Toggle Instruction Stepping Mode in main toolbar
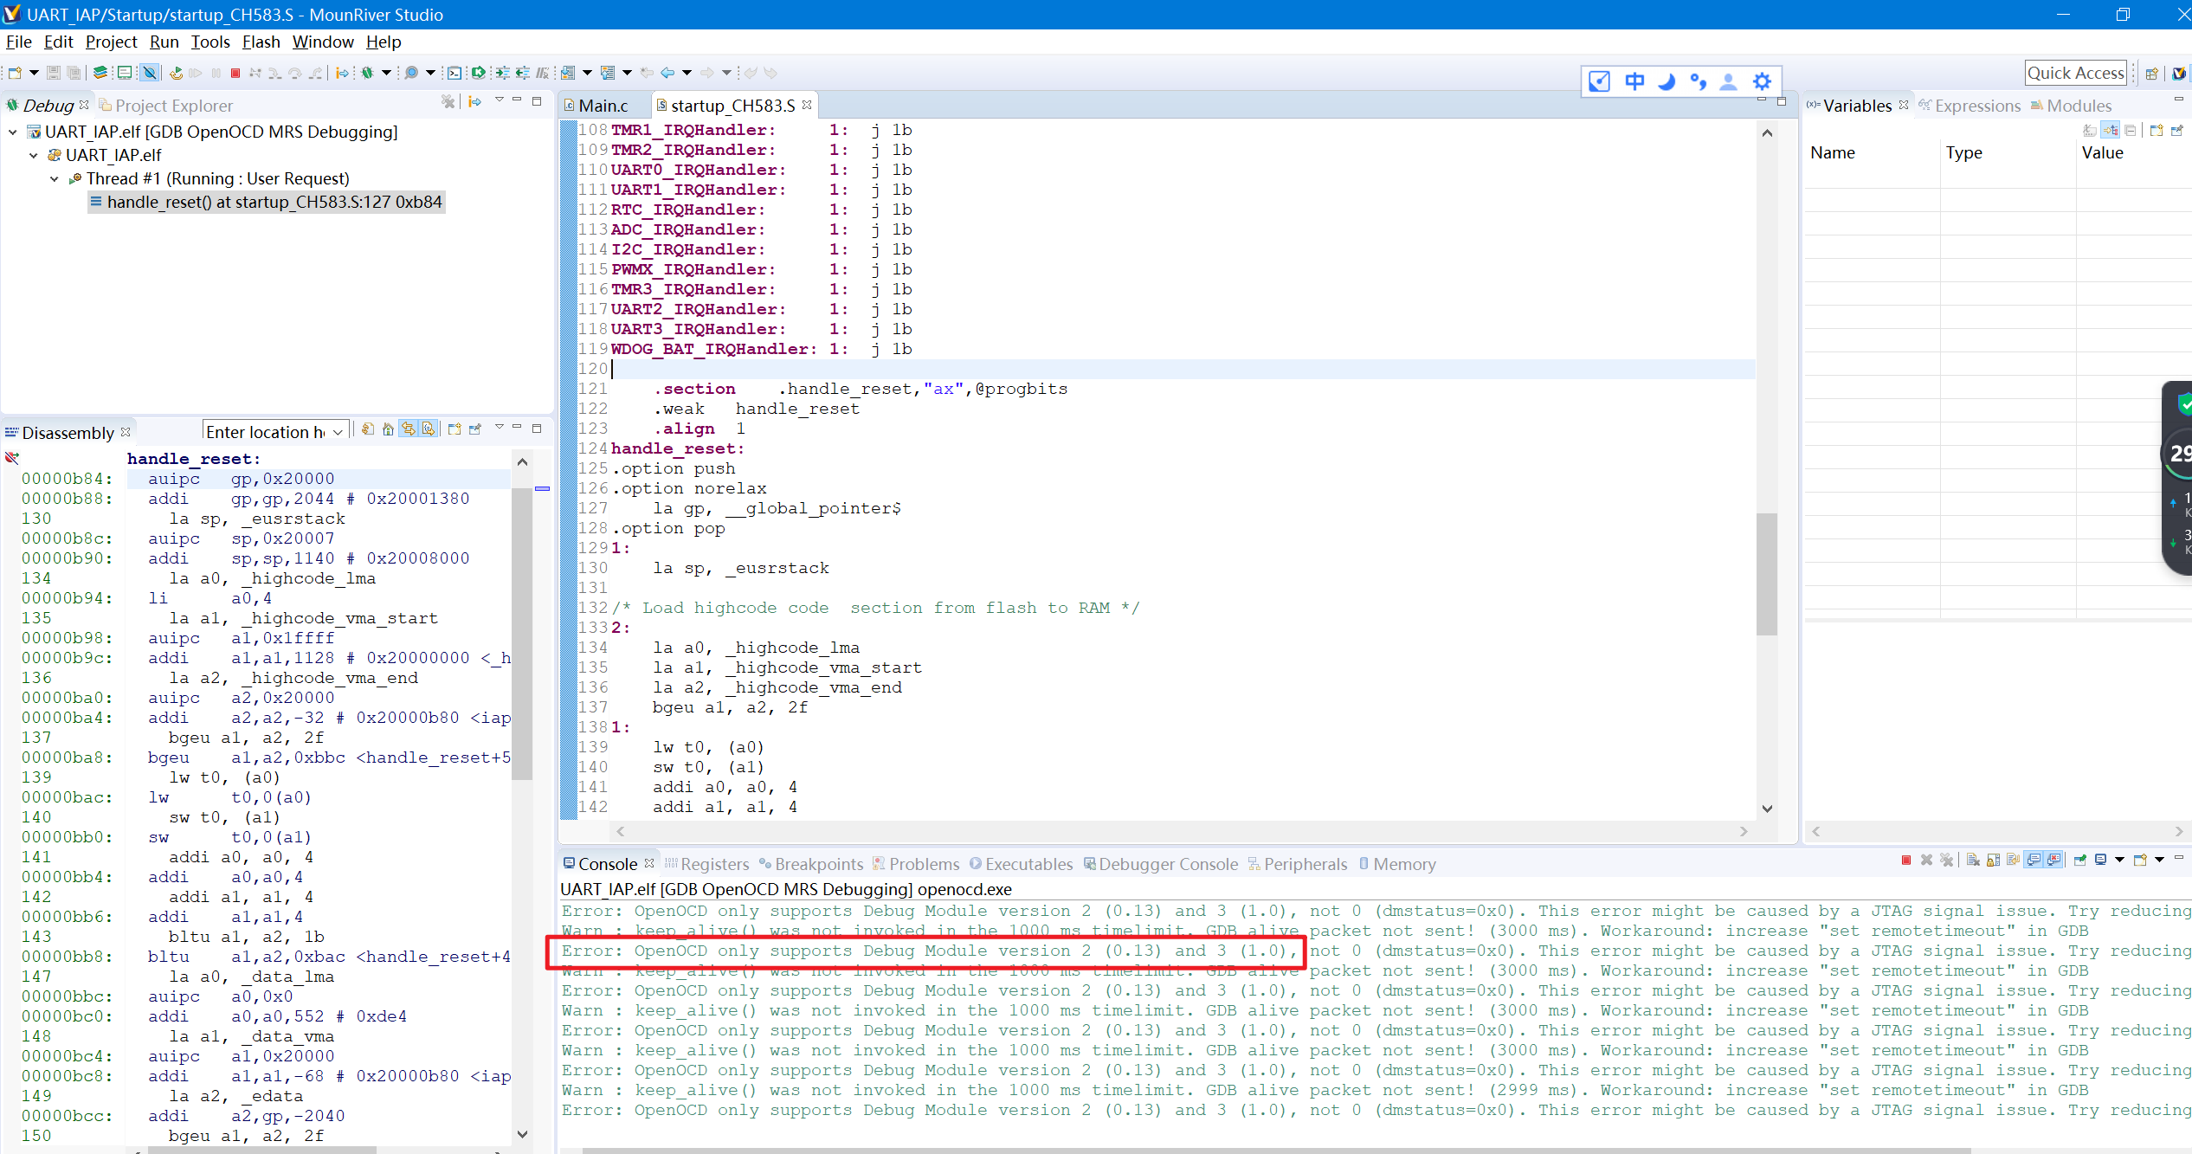 [x=342, y=74]
